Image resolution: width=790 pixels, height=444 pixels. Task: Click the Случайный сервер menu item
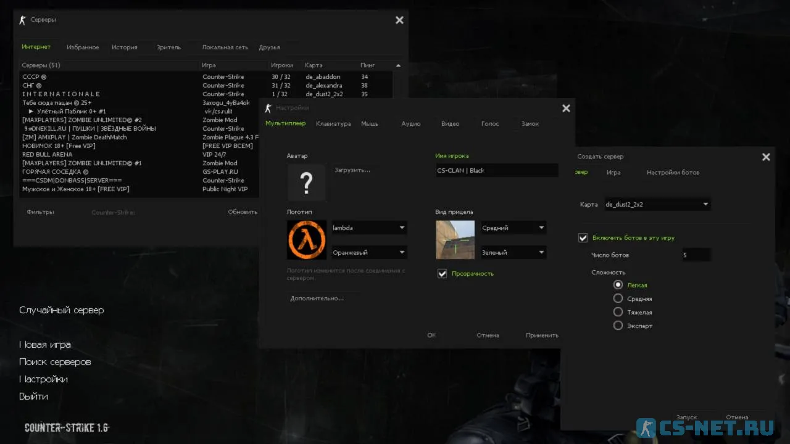62,310
